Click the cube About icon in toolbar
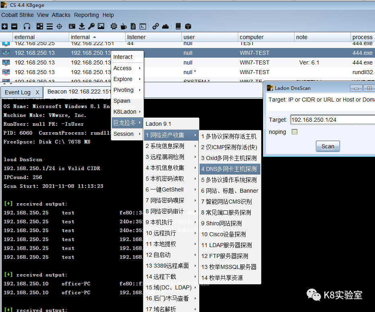The width and height of the screenshot is (375, 312). [188, 26]
